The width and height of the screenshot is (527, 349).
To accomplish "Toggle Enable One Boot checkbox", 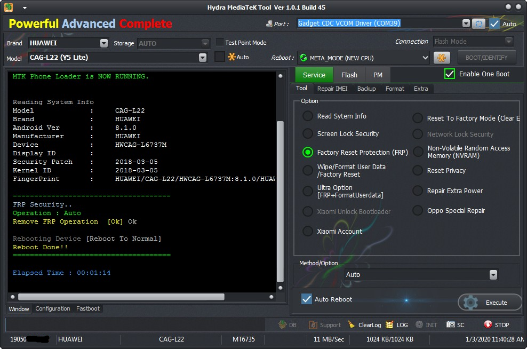I will coord(449,74).
